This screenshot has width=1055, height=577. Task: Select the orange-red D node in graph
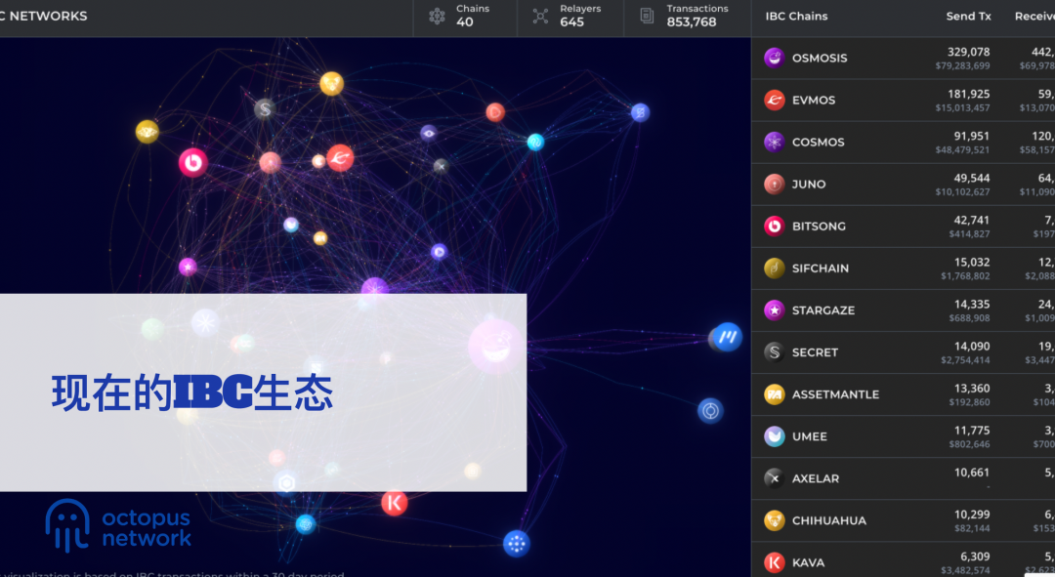[495, 111]
